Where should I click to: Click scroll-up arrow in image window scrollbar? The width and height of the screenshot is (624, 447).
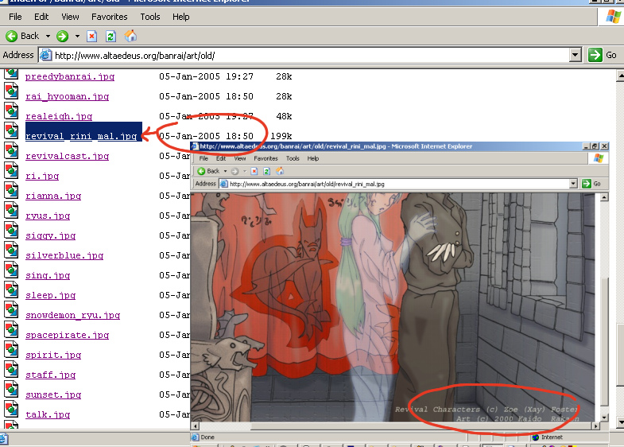604,197
